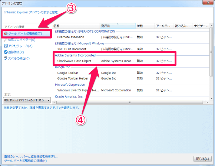Click the Accelerators icon in sidebar
This screenshot has height=166, width=215.
click(6, 46)
